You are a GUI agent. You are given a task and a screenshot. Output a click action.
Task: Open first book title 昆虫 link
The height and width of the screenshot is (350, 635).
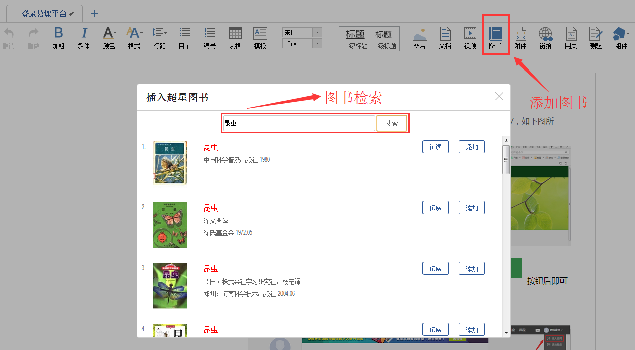point(211,147)
